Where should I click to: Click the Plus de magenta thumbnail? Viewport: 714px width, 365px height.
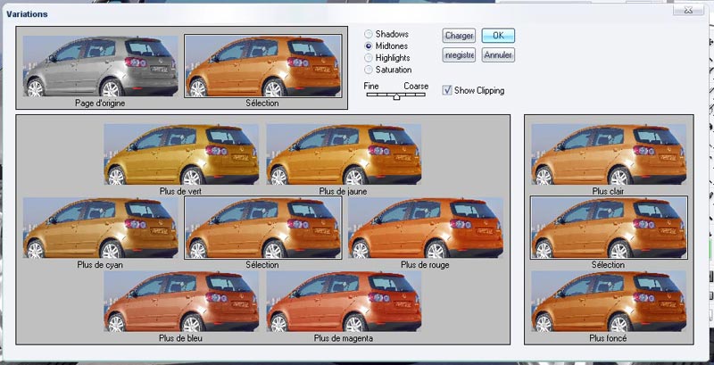[x=344, y=302]
